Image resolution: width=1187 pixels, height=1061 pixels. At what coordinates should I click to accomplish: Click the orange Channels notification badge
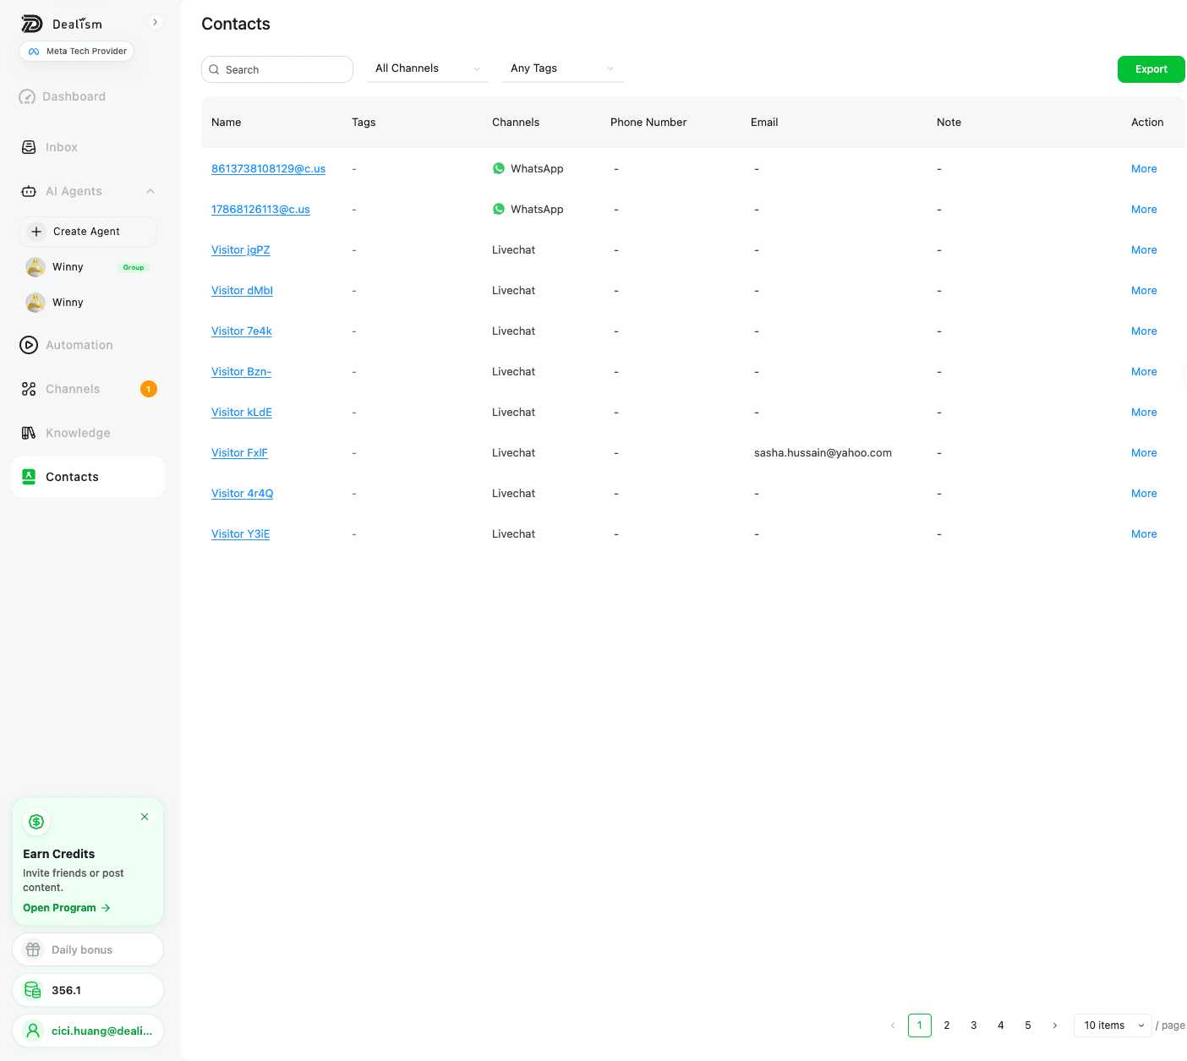(x=149, y=389)
